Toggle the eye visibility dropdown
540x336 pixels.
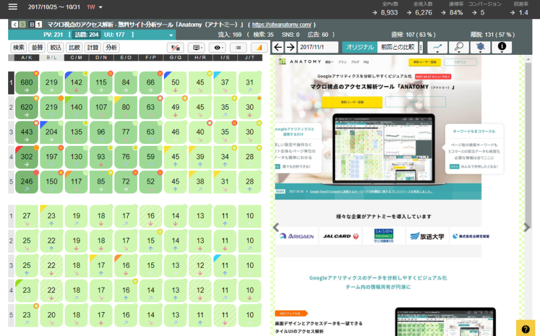[218, 48]
